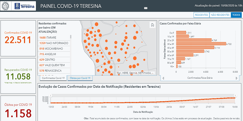Viewport: 243px width, 121px height.
Task: Click the Confirmados/Faixa Etária chart label
Action: pos(200,78)
